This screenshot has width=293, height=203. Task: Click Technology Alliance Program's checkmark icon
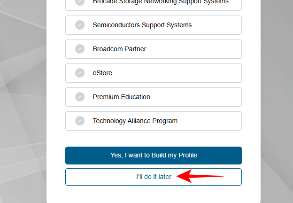[x=80, y=121]
